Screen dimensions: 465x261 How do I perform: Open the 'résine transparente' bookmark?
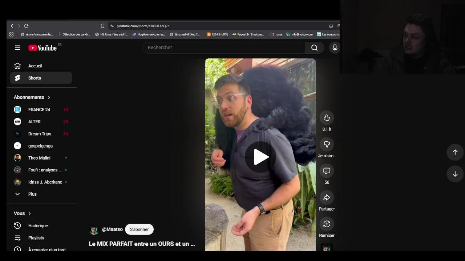click(x=37, y=34)
